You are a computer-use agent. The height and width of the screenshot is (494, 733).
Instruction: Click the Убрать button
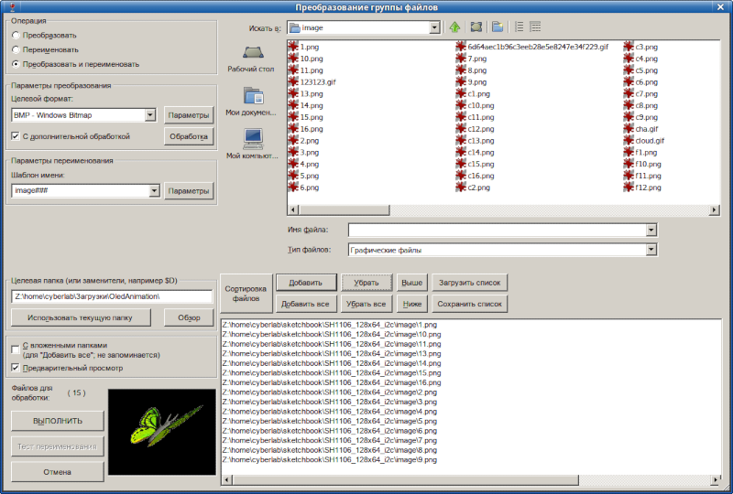(366, 283)
